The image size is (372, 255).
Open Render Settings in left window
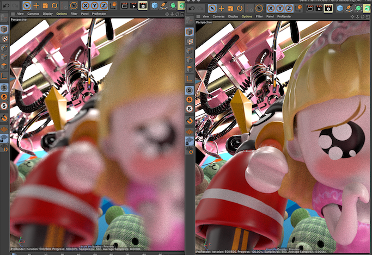coord(143,5)
